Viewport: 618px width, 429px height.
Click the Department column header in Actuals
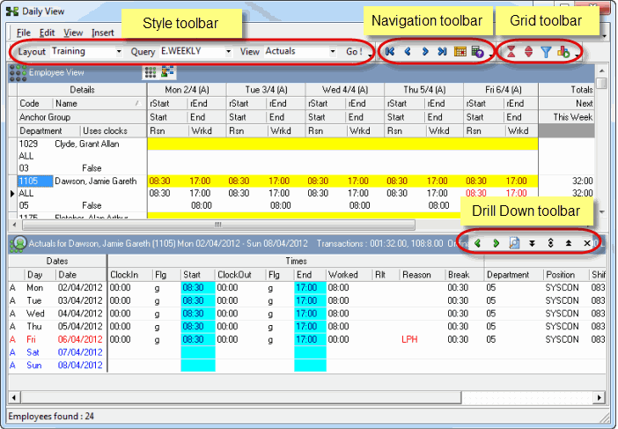click(513, 275)
